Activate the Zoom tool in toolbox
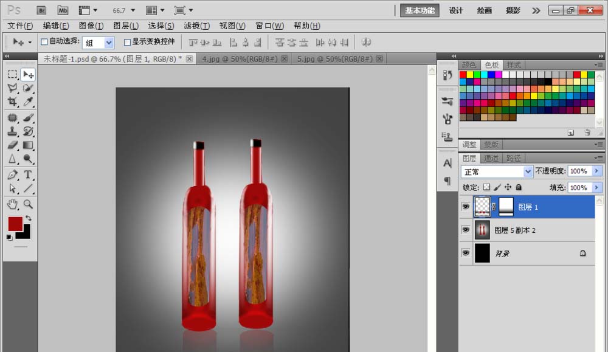The image size is (608, 352). [x=28, y=204]
